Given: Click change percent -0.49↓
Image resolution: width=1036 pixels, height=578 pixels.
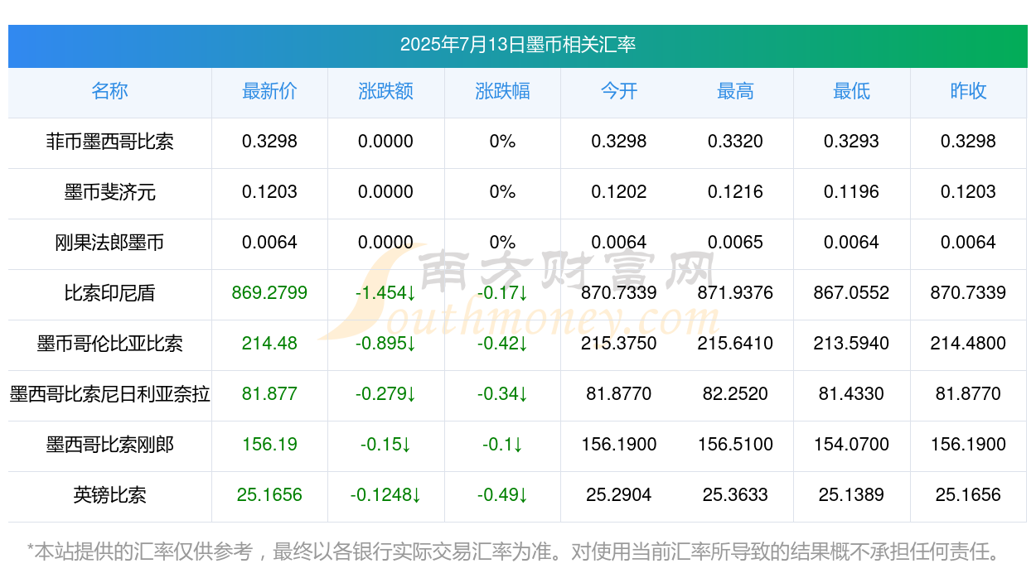Looking at the screenshot, I should 502,495.
